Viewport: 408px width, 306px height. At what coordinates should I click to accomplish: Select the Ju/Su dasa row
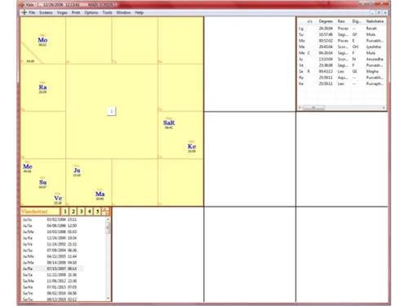click(51, 251)
